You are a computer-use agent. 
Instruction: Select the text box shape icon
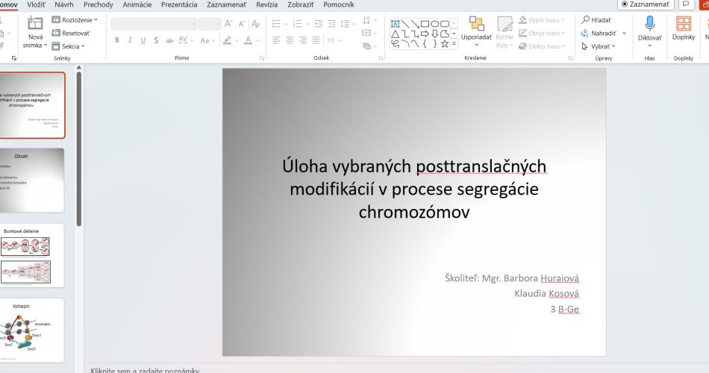[x=396, y=24]
